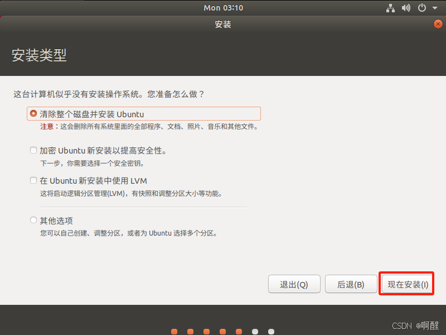
Task: Close the installer window
Action: [438, 24]
